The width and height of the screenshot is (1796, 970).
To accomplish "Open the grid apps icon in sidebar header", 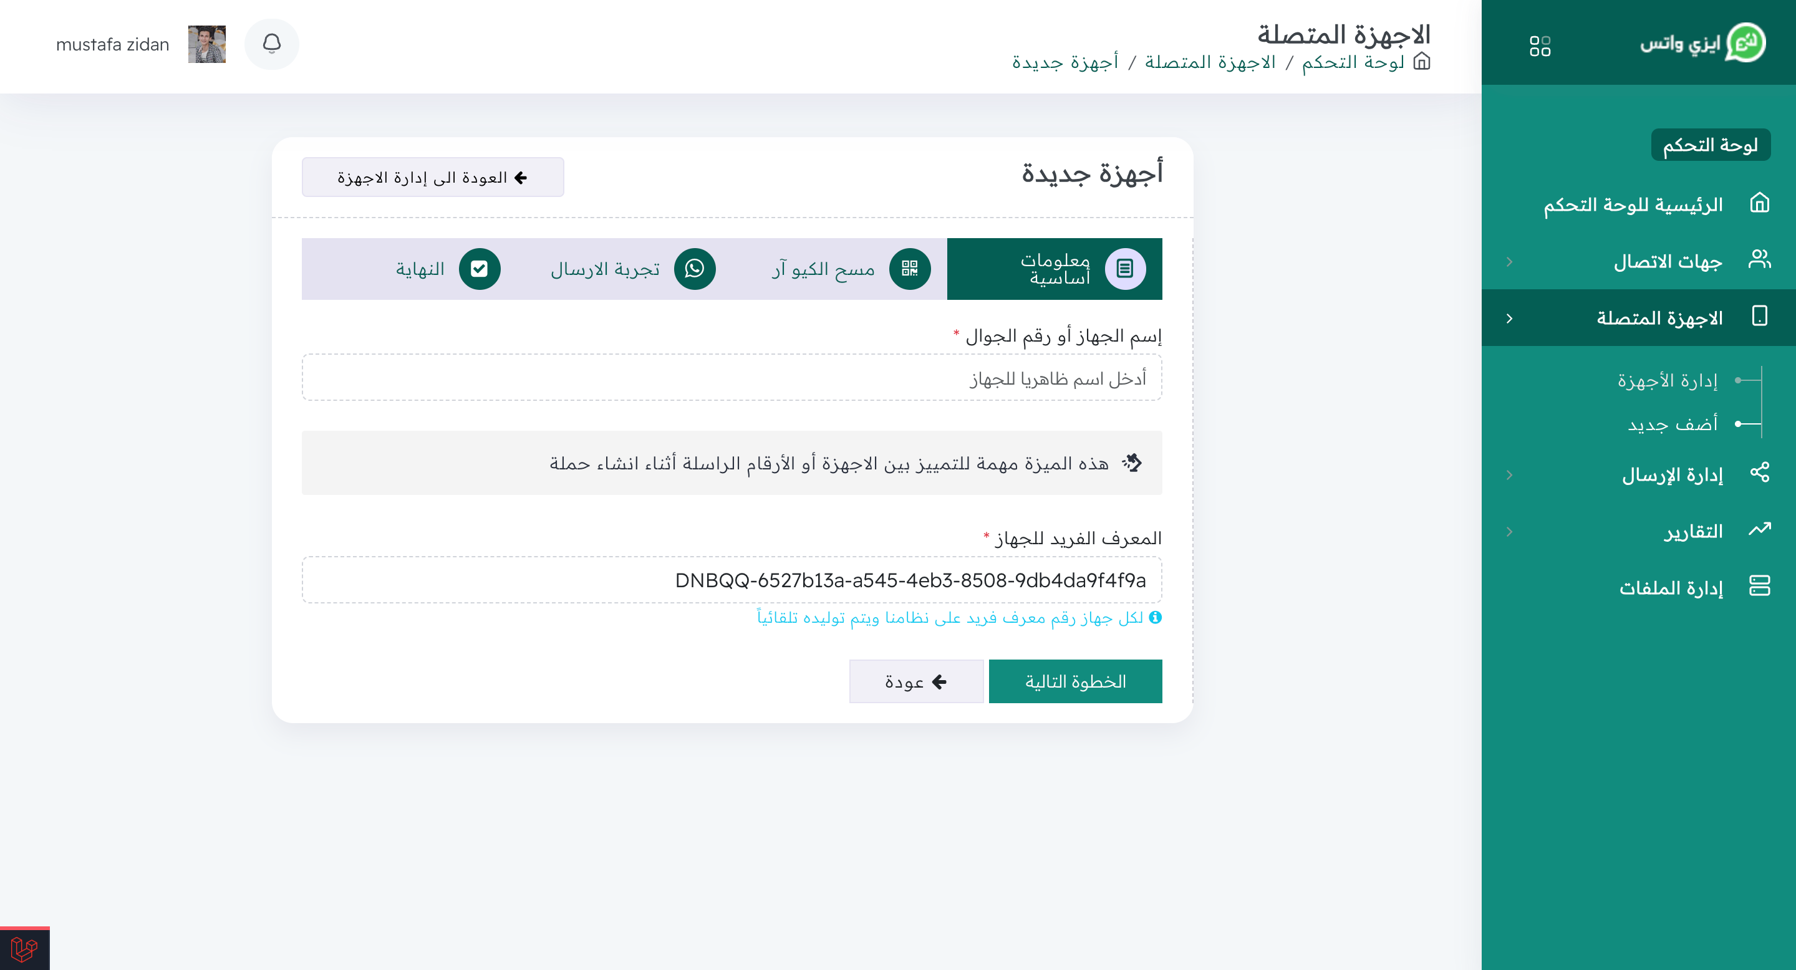I will pos(1540,46).
